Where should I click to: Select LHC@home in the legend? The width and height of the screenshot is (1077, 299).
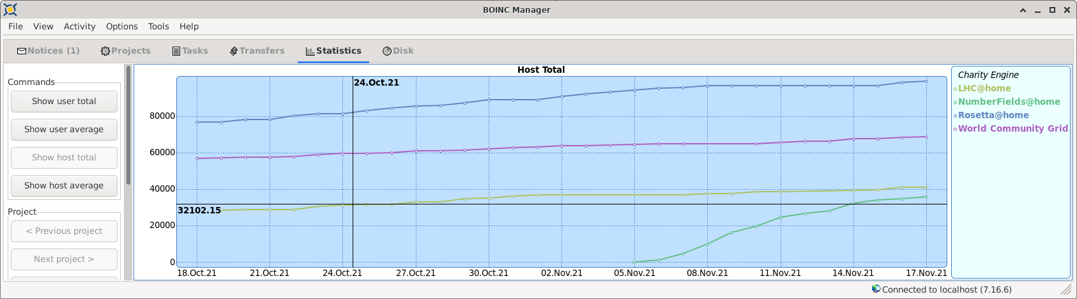tap(984, 89)
